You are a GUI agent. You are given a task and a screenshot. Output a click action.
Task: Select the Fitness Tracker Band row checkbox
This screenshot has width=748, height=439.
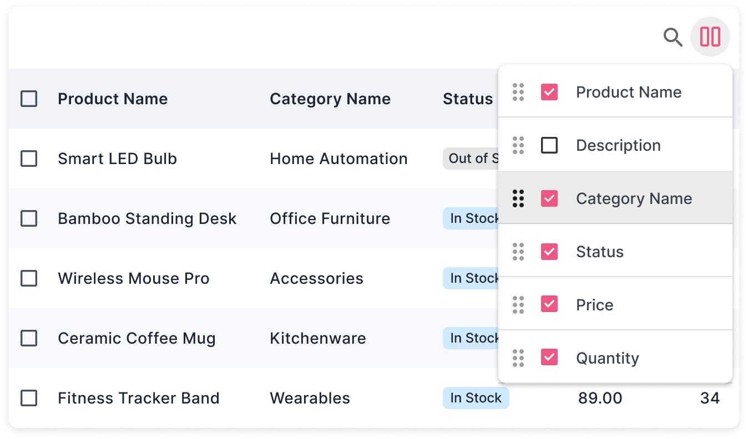coord(29,398)
